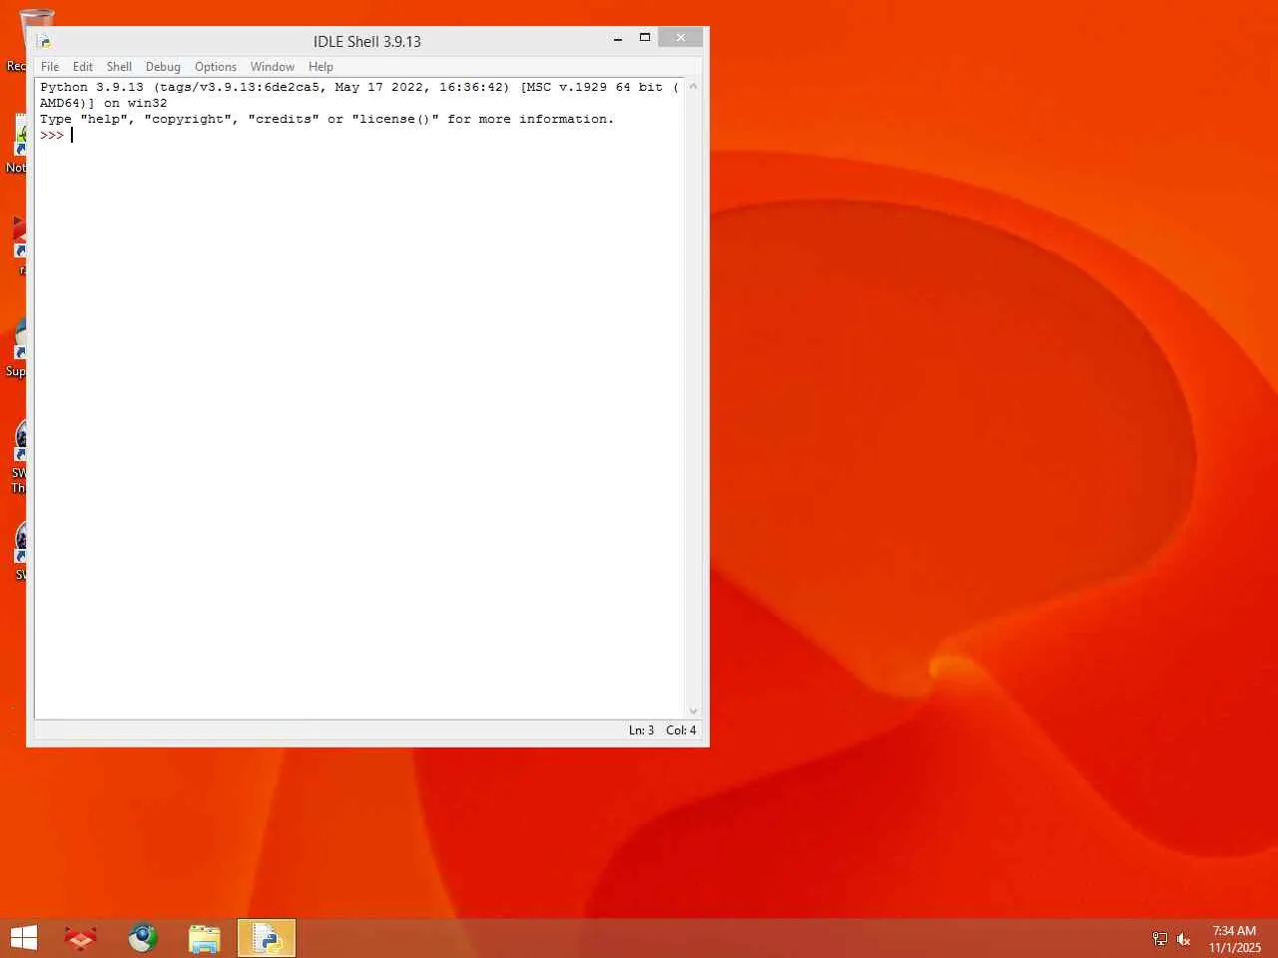
Task: Open the Shell menu
Action: pyautogui.click(x=119, y=67)
